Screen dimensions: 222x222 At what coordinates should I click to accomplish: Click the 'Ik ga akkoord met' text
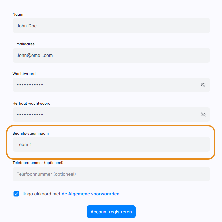42,194
